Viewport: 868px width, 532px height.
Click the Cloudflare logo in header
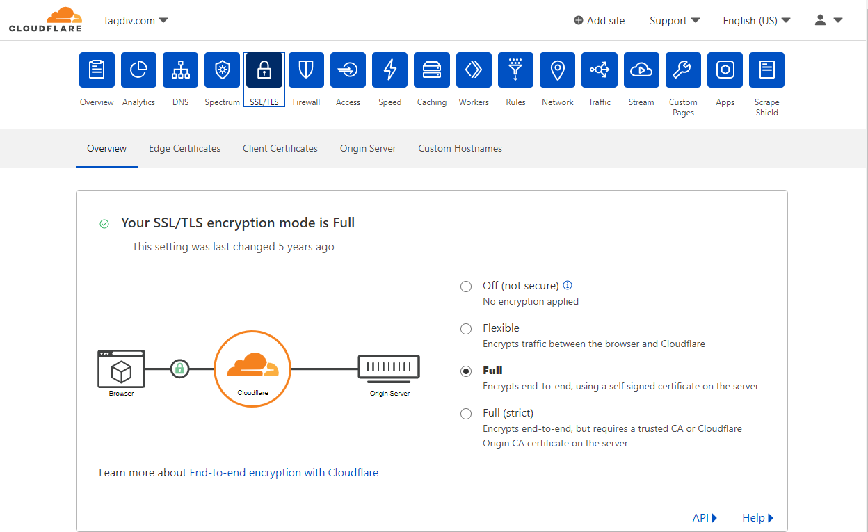(45, 19)
